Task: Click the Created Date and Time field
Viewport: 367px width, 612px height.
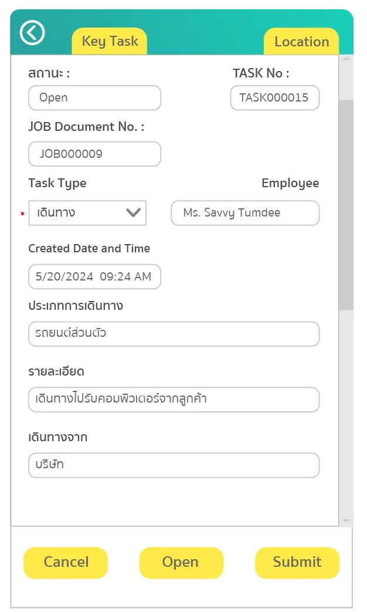Action: [94, 276]
